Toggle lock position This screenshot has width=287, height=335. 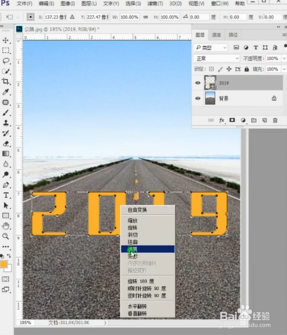pyautogui.click(x=229, y=69)
